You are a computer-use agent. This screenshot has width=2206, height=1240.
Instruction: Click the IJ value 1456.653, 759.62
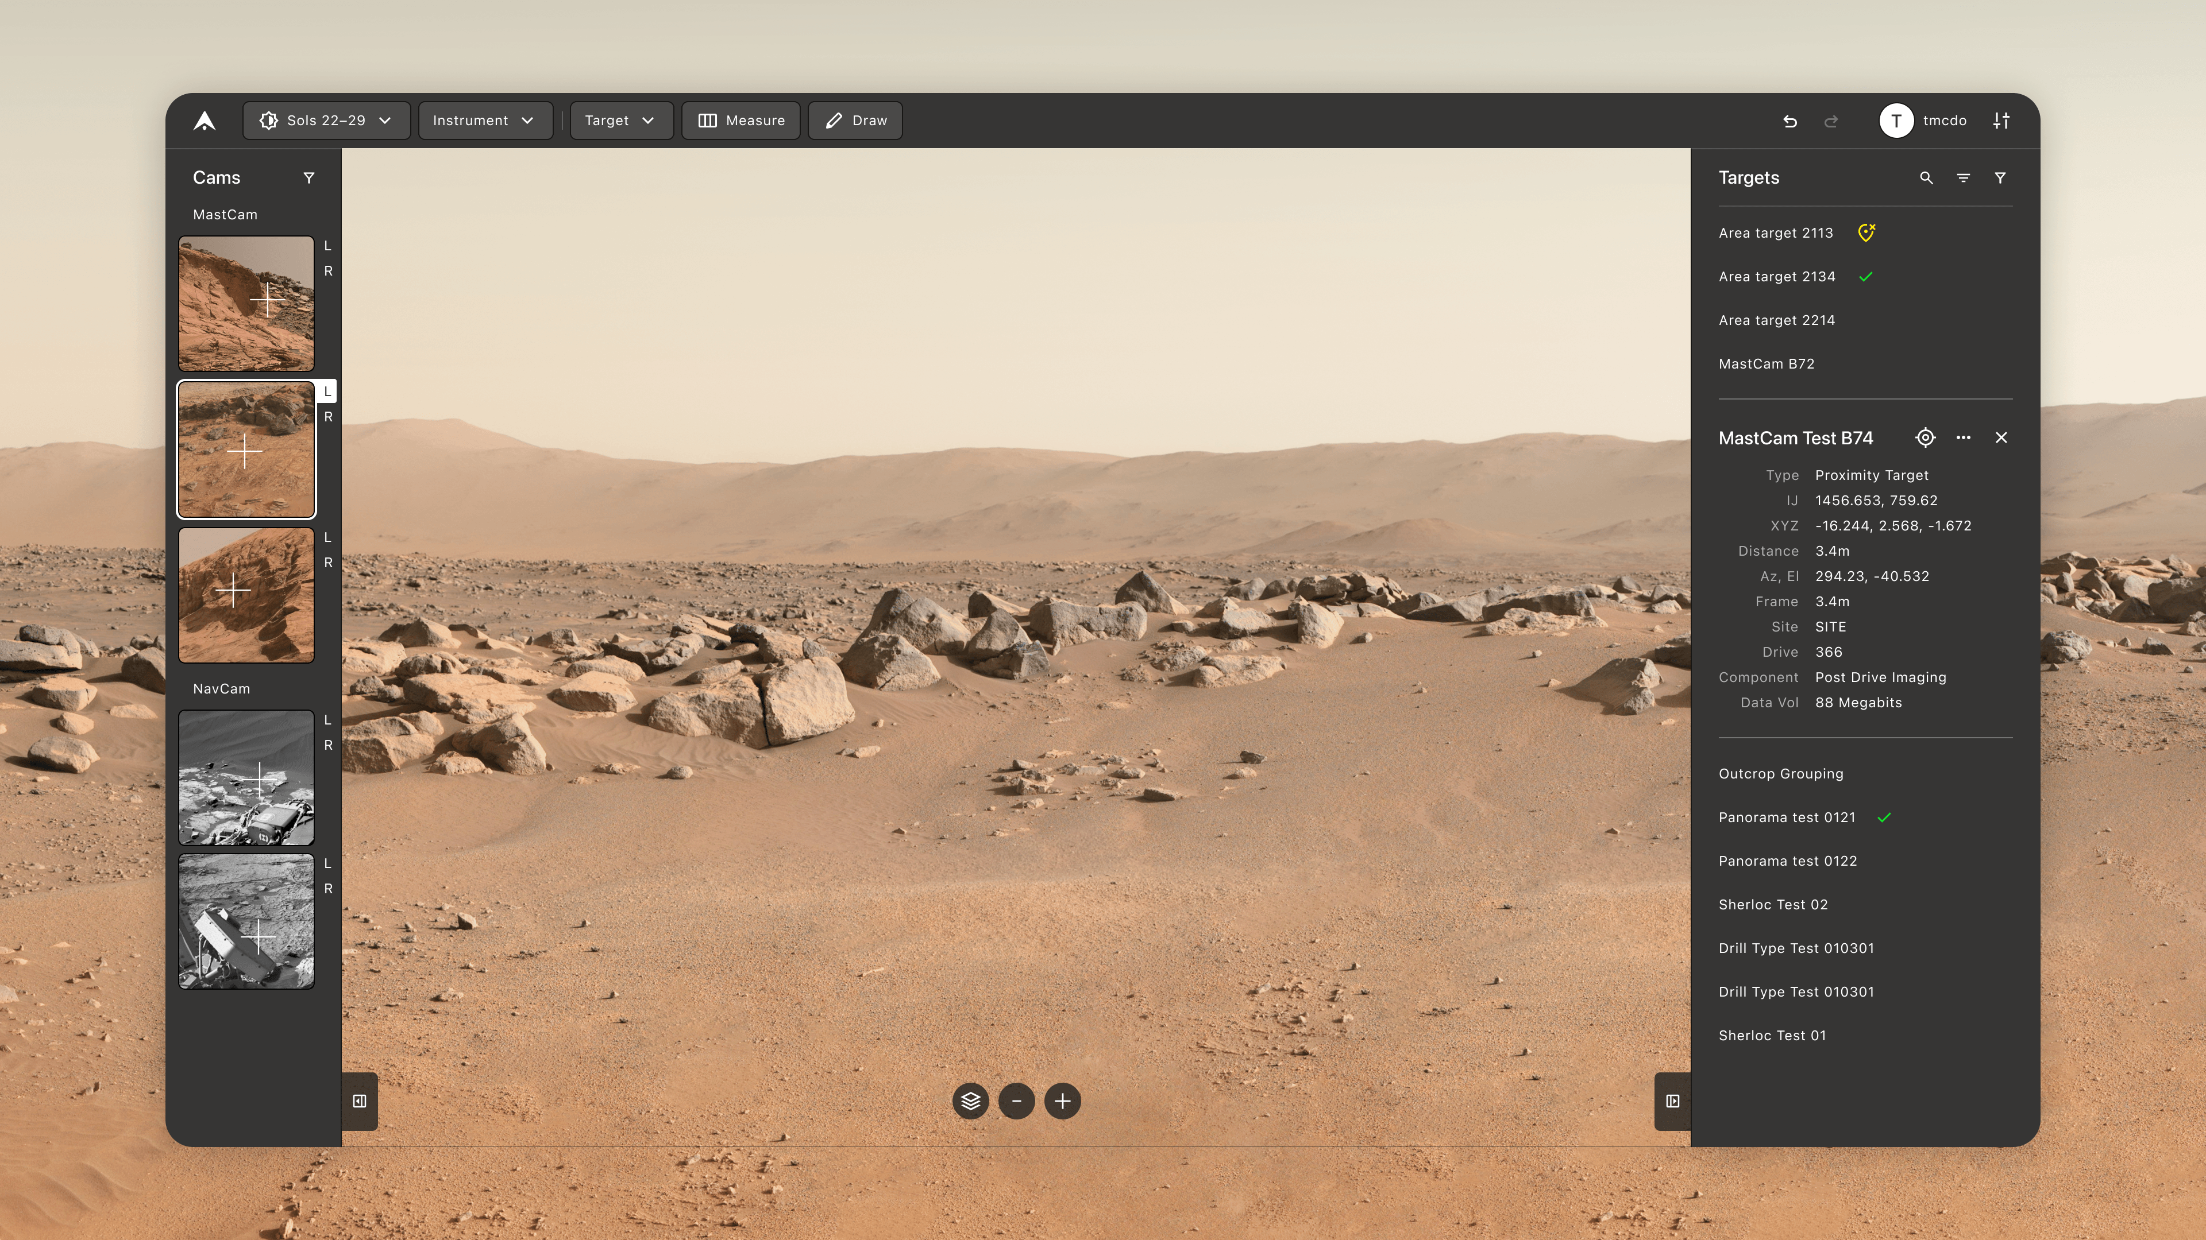pos(1876,501)
